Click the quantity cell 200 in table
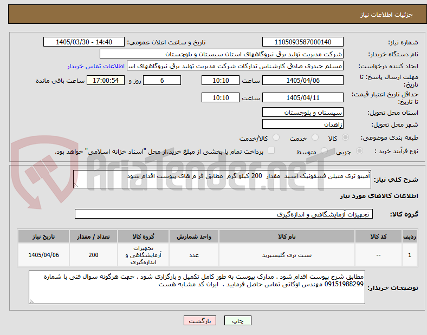Screen dimensions: 427x335 pos(93,255)
